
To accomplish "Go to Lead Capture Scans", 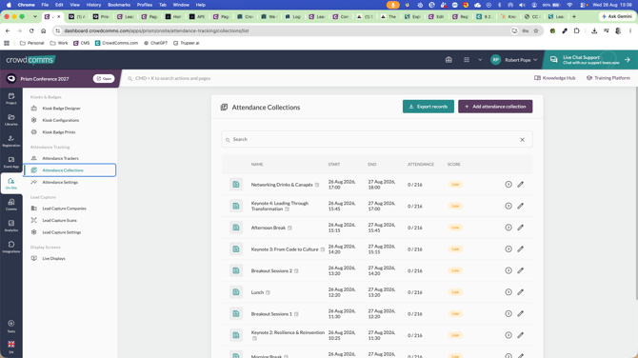I will click(59, 220).
